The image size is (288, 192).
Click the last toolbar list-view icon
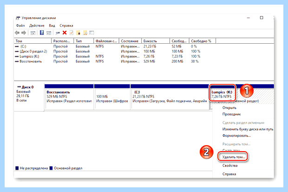(92, 33)
